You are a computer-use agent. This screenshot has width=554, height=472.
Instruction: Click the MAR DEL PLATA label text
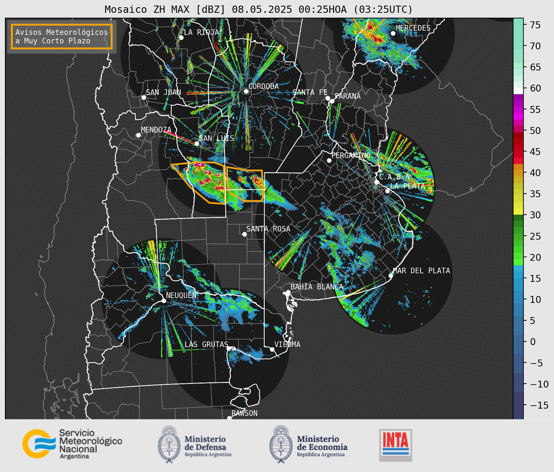click(x=421, y=270)
